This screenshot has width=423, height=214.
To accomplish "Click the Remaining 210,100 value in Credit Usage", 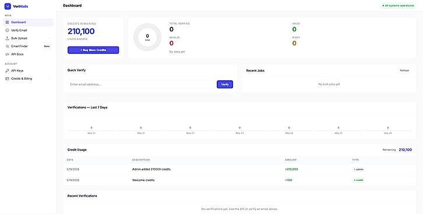I will click(x=405, y=149).
